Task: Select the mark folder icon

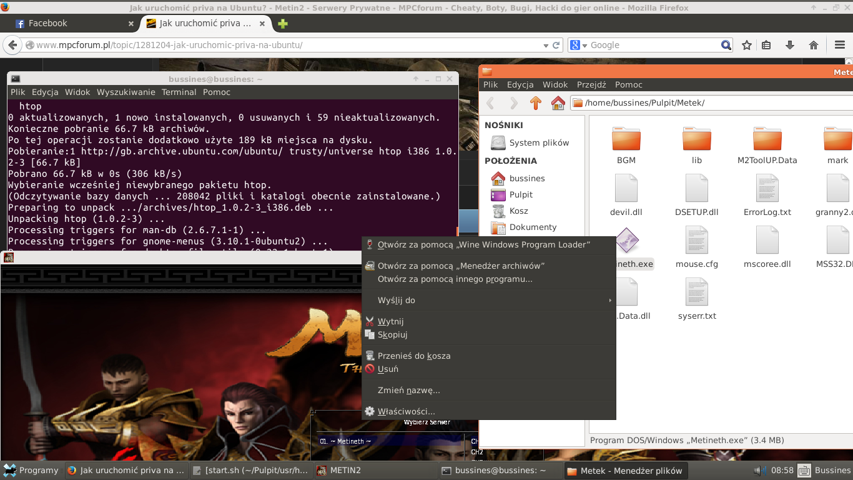Action: [838, 139]
